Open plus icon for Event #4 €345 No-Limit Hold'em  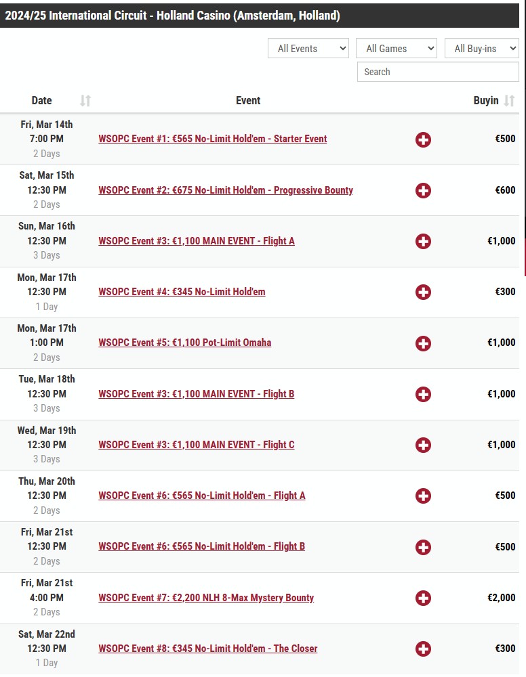pos(423,292)
